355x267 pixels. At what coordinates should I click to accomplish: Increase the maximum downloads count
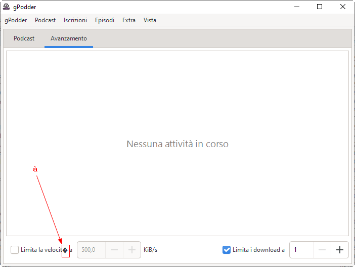click(x=340, y=250)
